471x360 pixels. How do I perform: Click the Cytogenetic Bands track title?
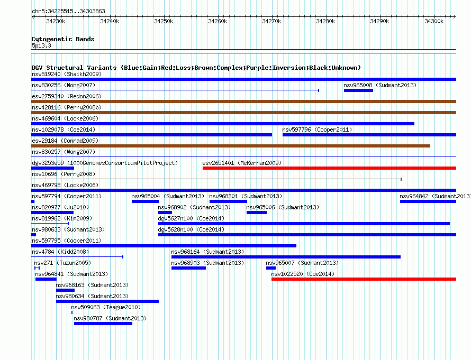(63, 39)
